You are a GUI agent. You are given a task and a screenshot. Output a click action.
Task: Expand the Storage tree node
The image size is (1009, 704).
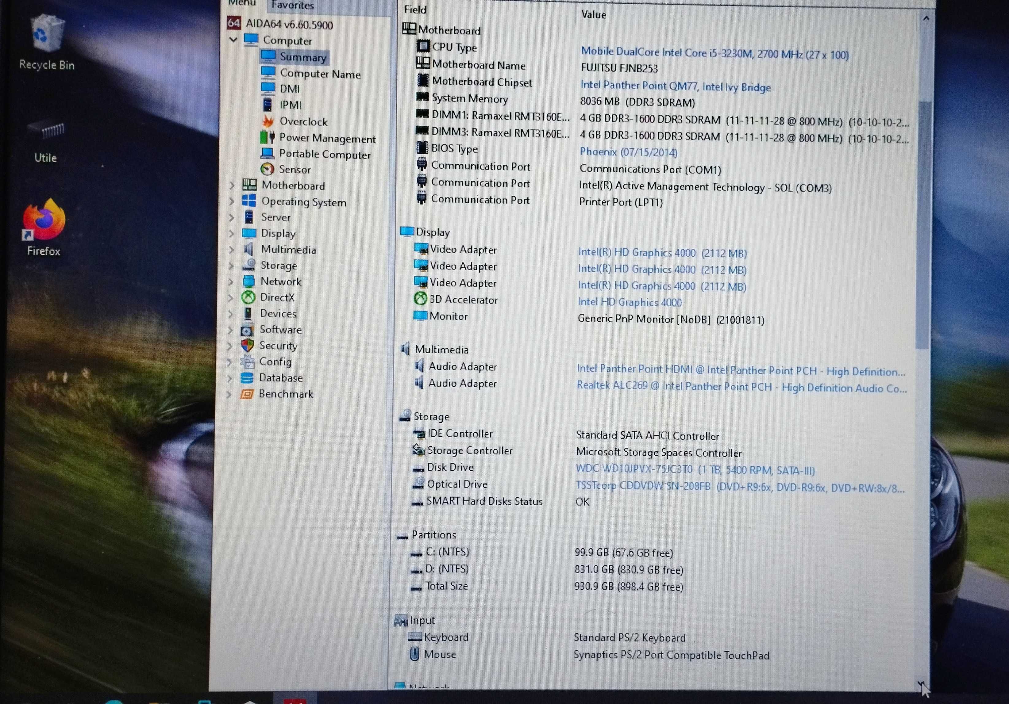pyautogui.click(x=231, y=266)
